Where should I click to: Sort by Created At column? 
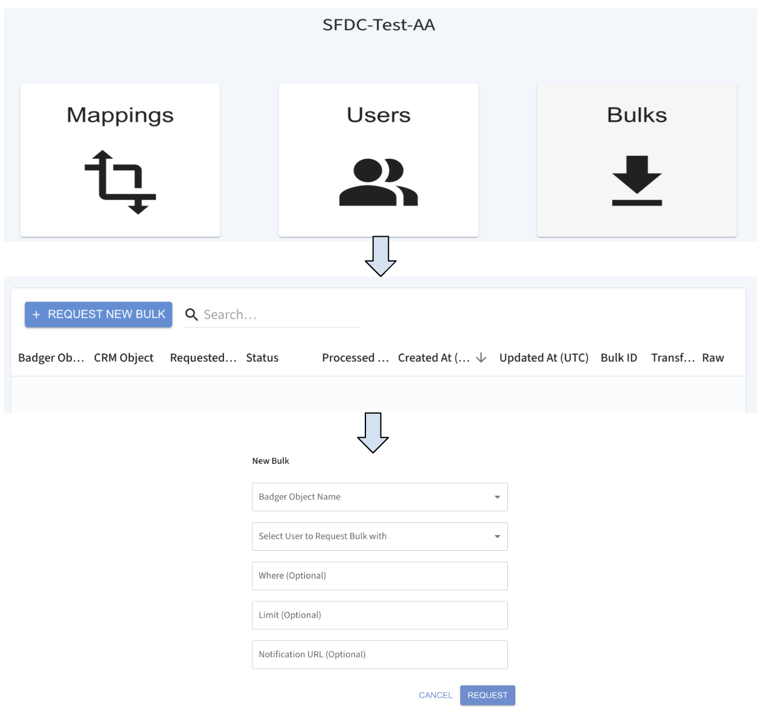434,358
